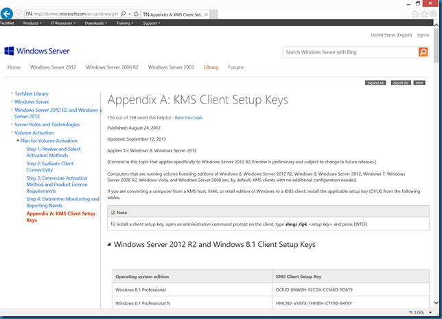Click the zoom level magnifier icon
Screen dimensions: 442x319
pyautogui.click(x=411, y=312)
